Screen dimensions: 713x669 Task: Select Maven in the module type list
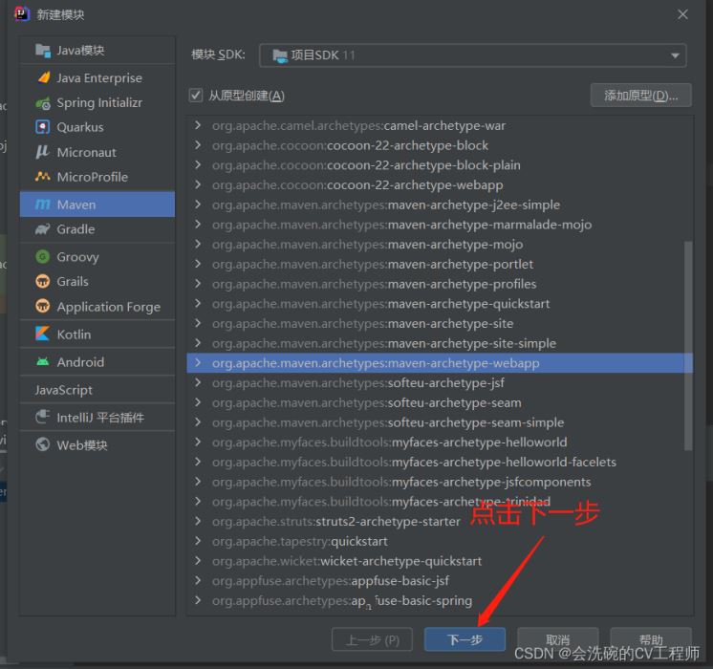[76, 205]
